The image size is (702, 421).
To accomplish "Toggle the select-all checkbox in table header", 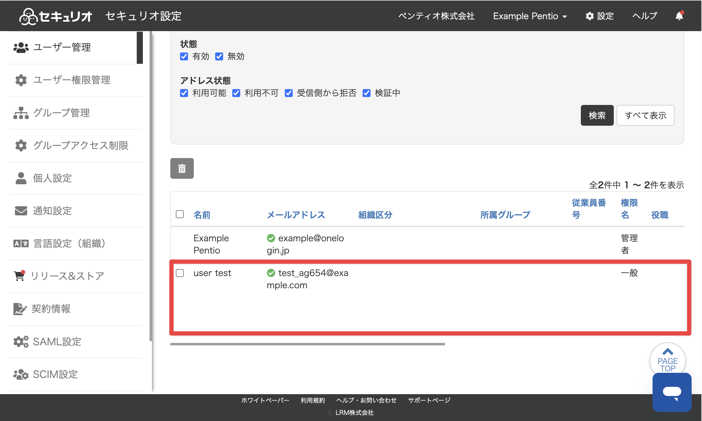I will [180, 214].
